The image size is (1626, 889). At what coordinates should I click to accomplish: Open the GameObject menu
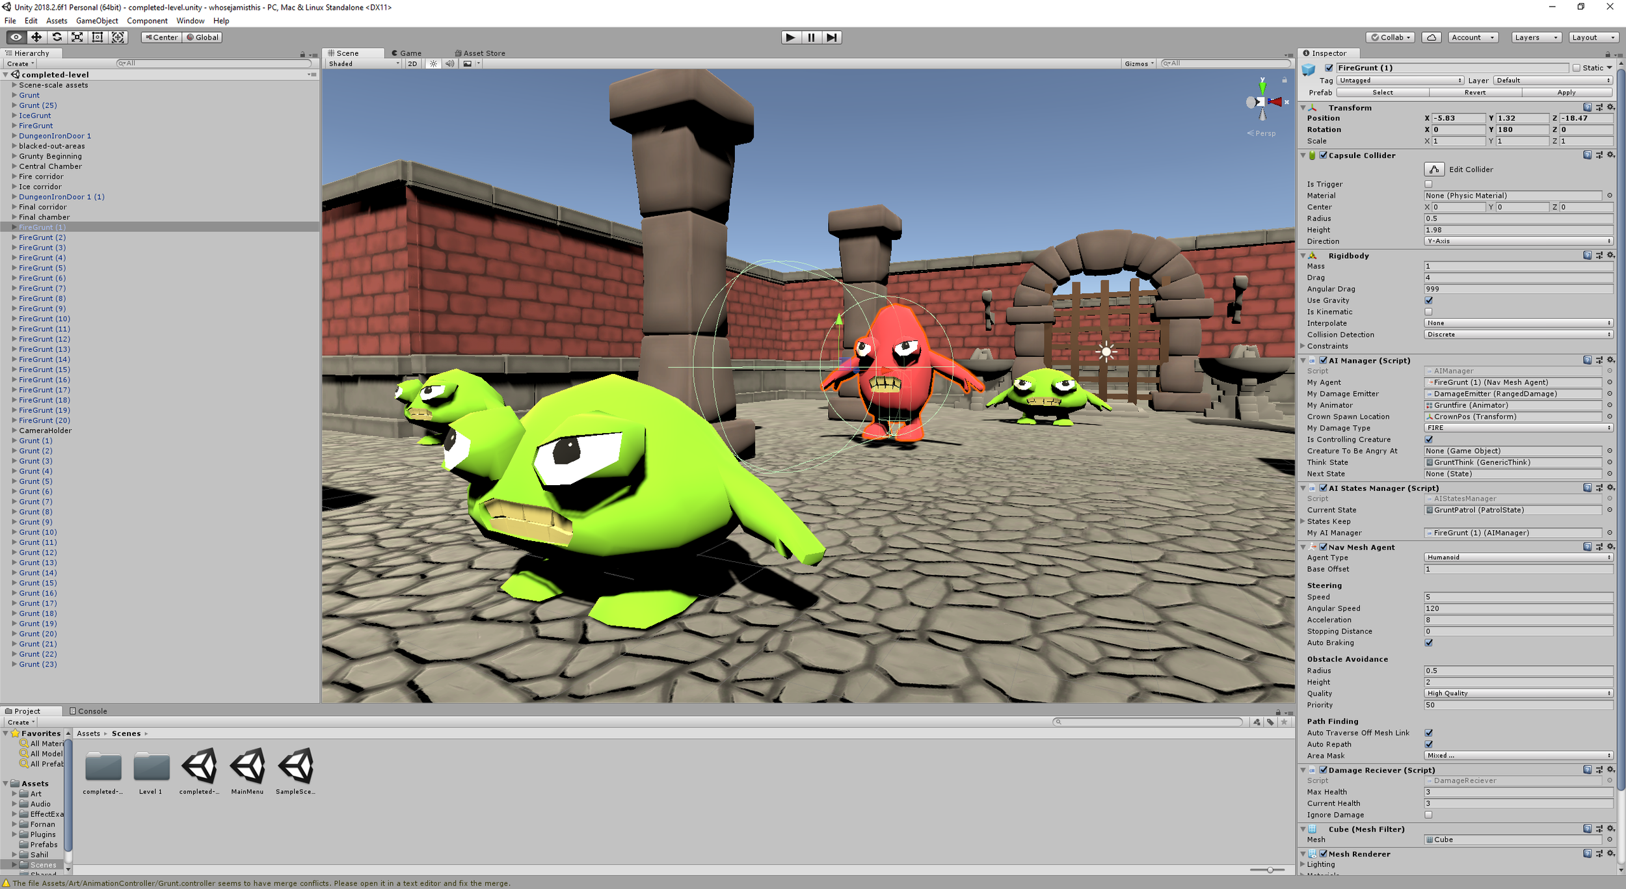click(x=97, y=21)
